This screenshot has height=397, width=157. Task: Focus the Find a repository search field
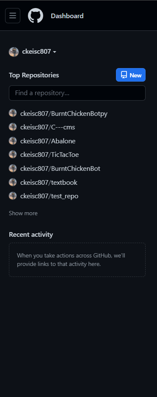pos(77,93)
